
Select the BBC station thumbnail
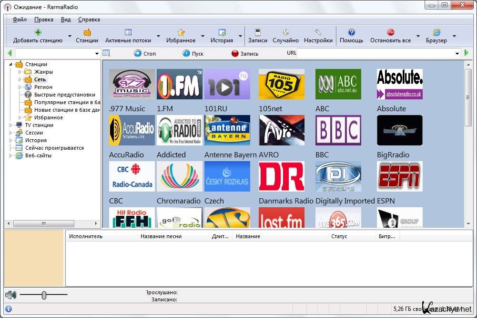coord(338,130)
